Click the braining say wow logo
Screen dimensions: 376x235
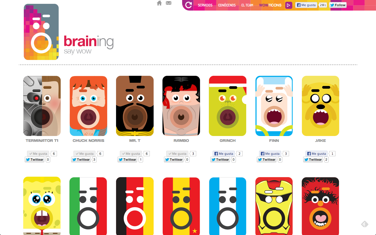coord(69,32)
